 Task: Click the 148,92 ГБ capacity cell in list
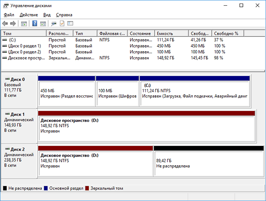[x=166, y=58]
